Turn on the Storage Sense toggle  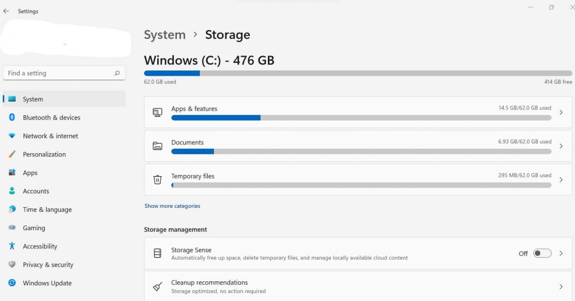(x=542, y=253)
